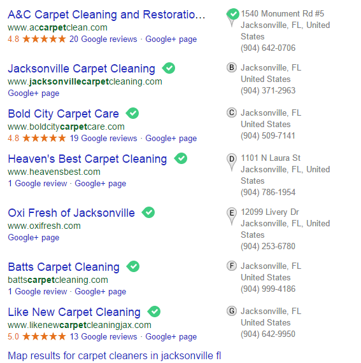Open A&C Carpet Cleaning and Restoration listing
This screenshot has height=363, width=361.
[106, 15]
